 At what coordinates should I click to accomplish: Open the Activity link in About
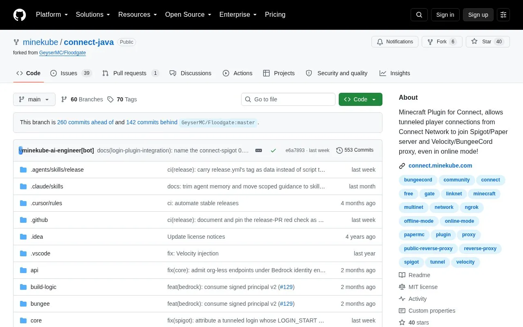coord(413,299)
